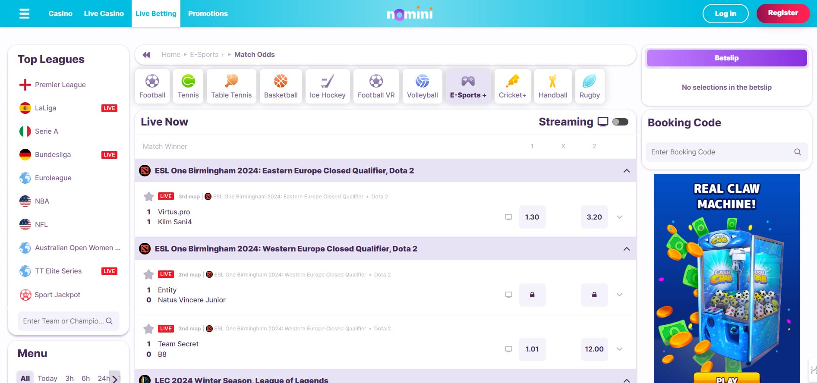
Task: Expand more markets for Virtus.pro match
Action: 620,217
